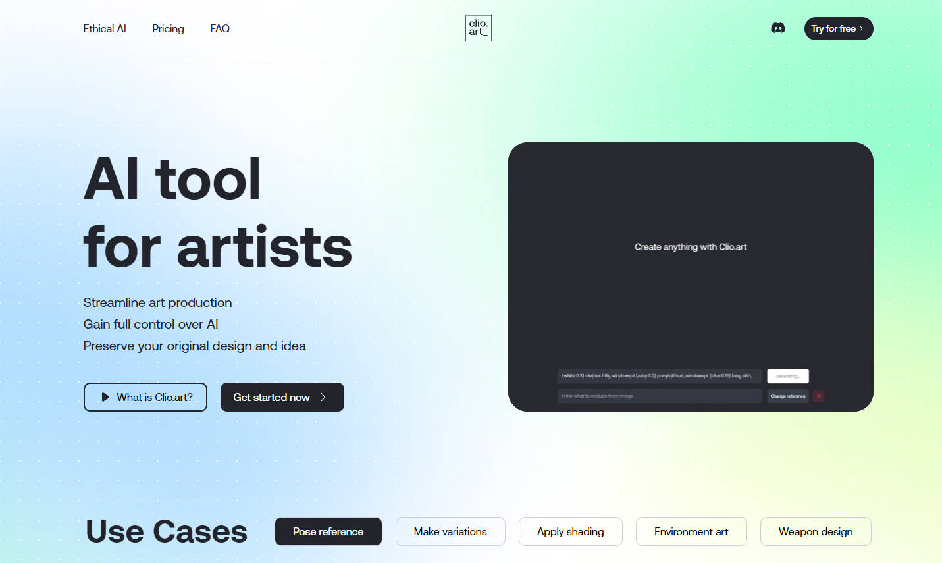
Task: Click the prompt text field in demo
Action: tap(658, 376)
